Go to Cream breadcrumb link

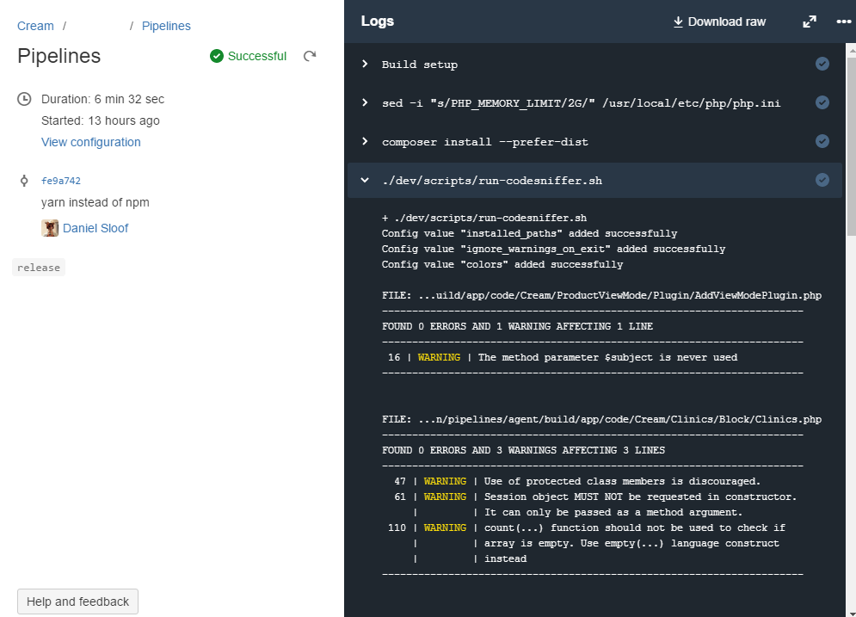35,26
